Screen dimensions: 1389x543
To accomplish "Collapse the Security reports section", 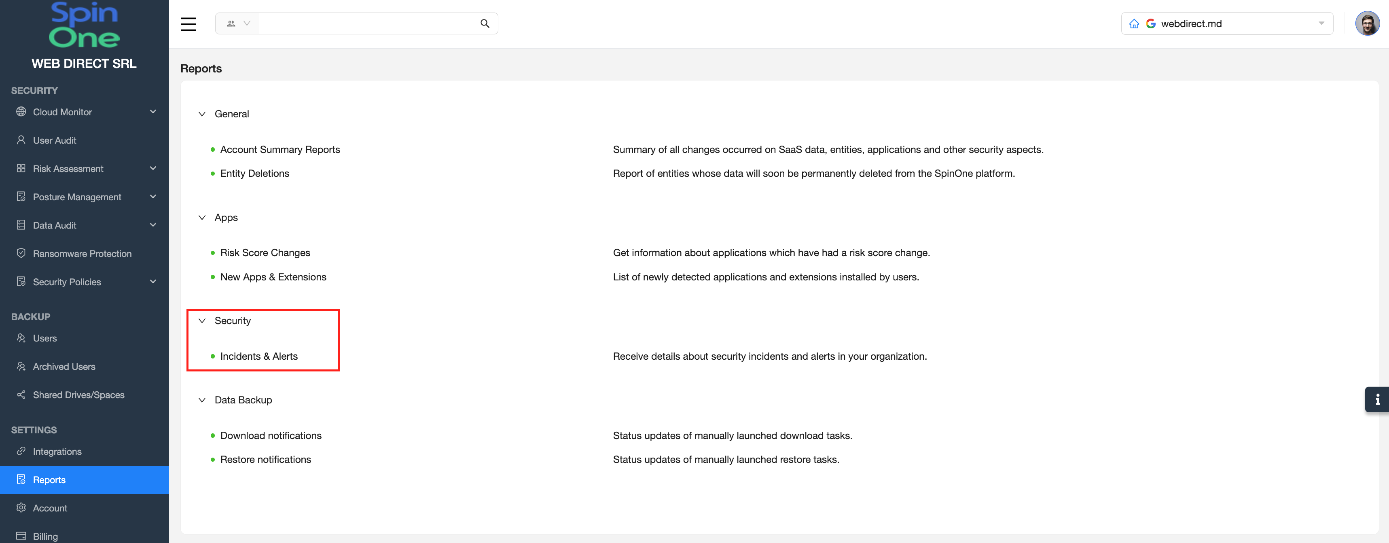I will (202, 321).
